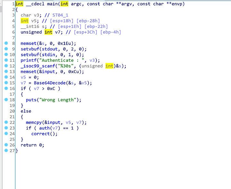Click main in the function signature
231x189 pixels.
(52, 4)
